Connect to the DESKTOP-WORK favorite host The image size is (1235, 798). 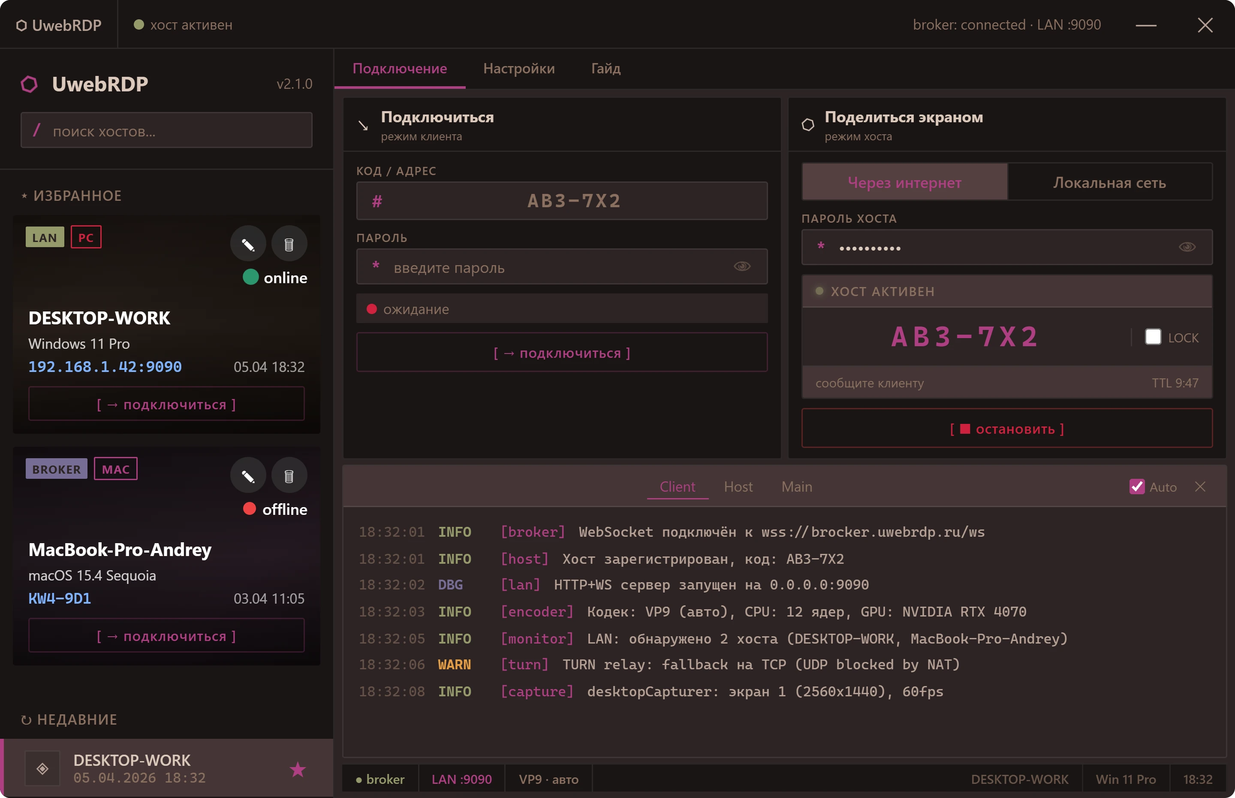(166, 404)
